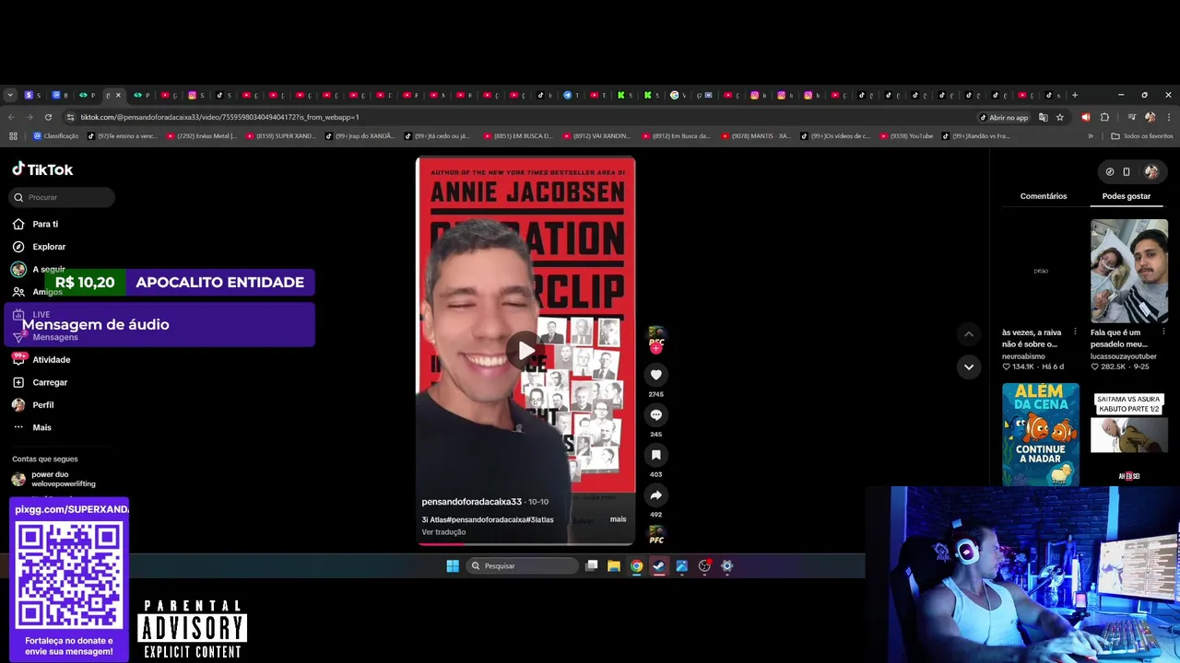Open the Explorar page
The height and width of the screenshot is (663, 1180).
tap(48, 247)
